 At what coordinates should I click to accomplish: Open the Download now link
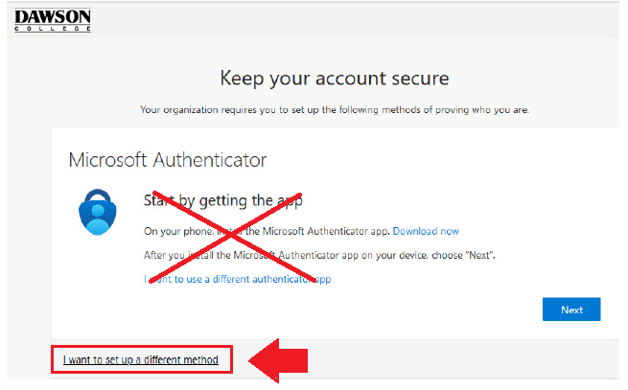click(426, 232)
